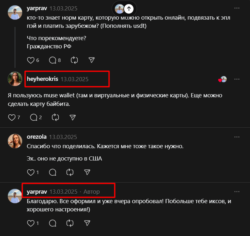Like yarprav's original post about cards
Screen dimensions: 250x236
[x=31, y=60]
